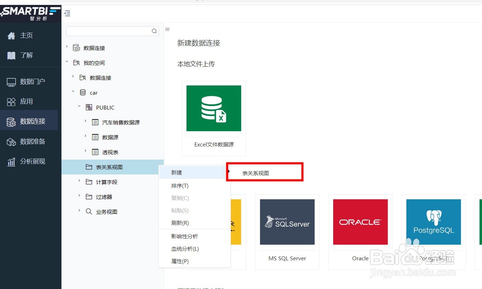Open 分析展现 in the left navigation

(32, 161)
